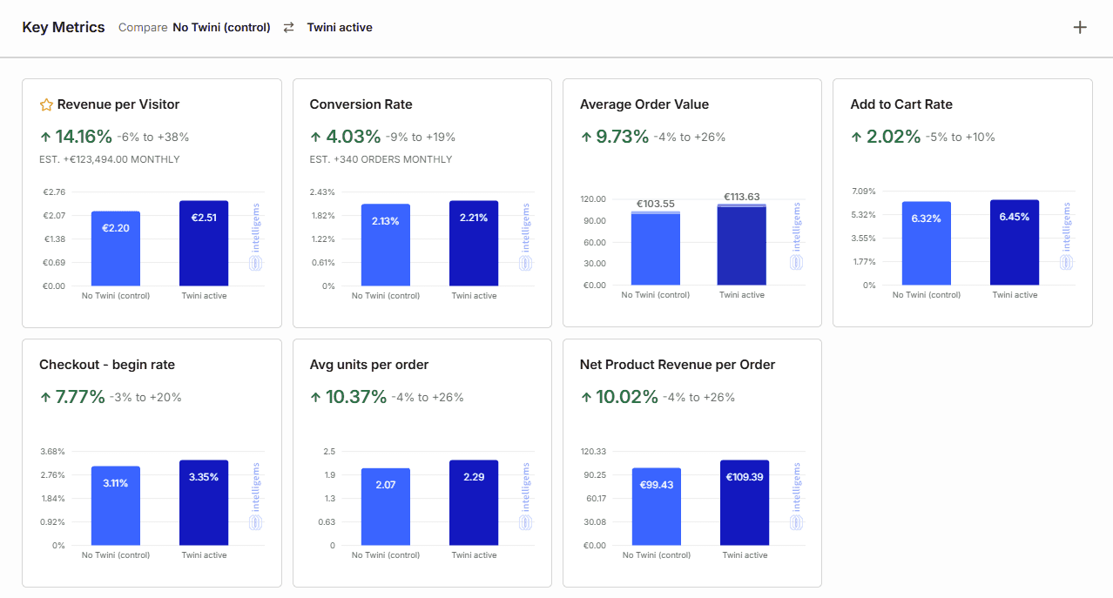Click the 2.13% control bar in Conversion Rate

[x=386, y=245]
